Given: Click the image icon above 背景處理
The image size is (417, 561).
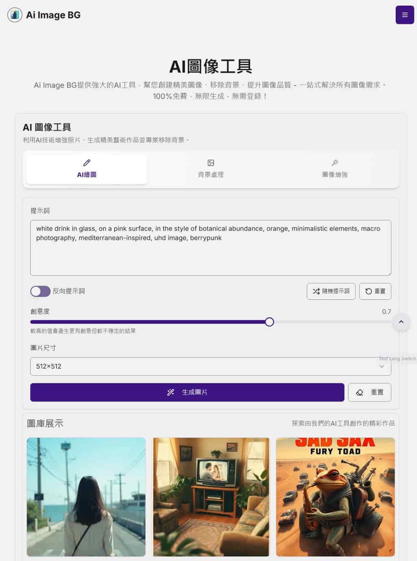Looking at the screenshot, I should (211, 163).
